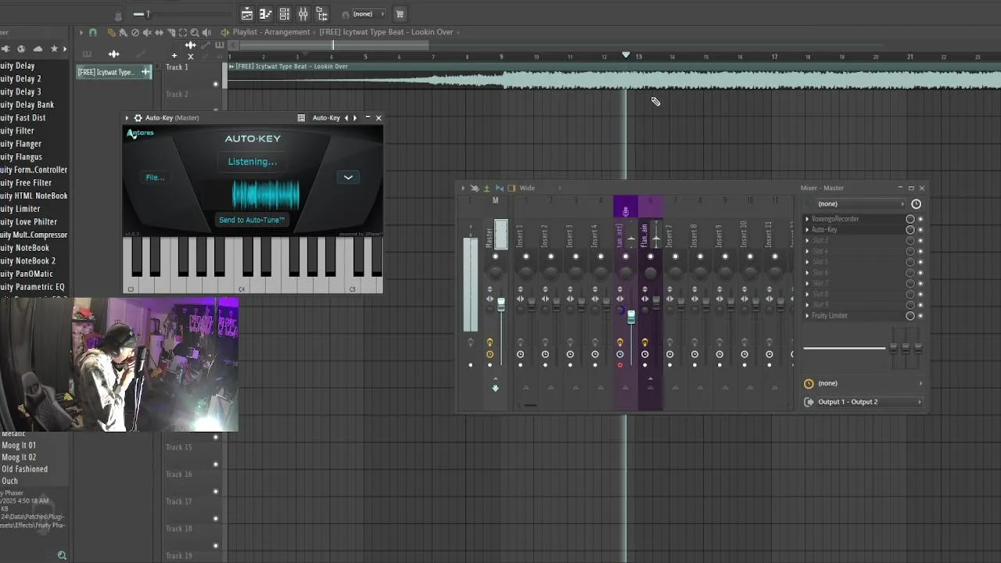This screenshot has width=1001, height=563.
Task: Mute the Master mixer track
Action: pos(495,256)
